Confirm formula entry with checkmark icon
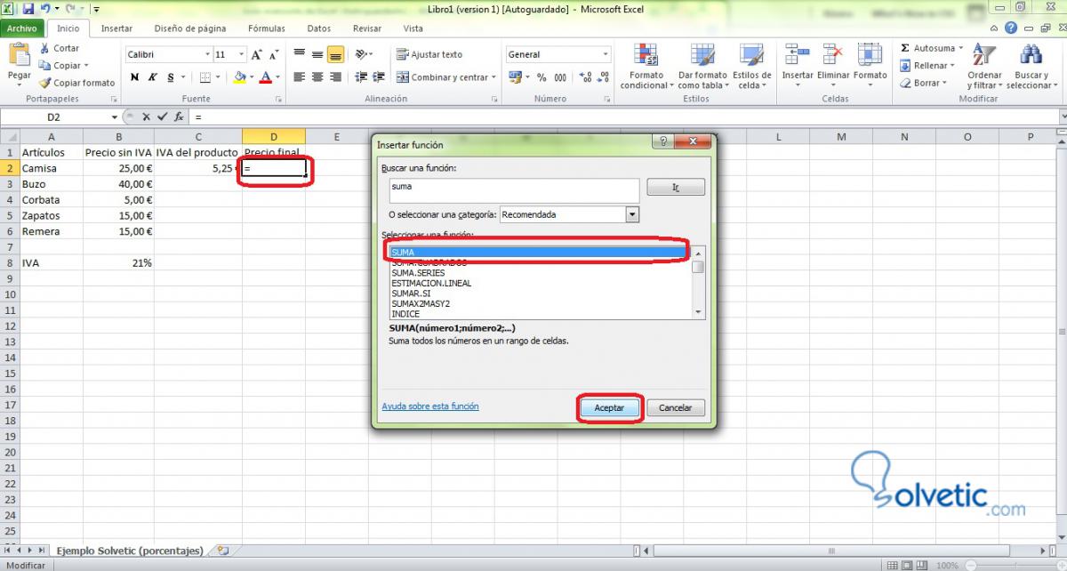This screenshot has height=571, width=1067. pyautogui.click(x=162, y=117)
